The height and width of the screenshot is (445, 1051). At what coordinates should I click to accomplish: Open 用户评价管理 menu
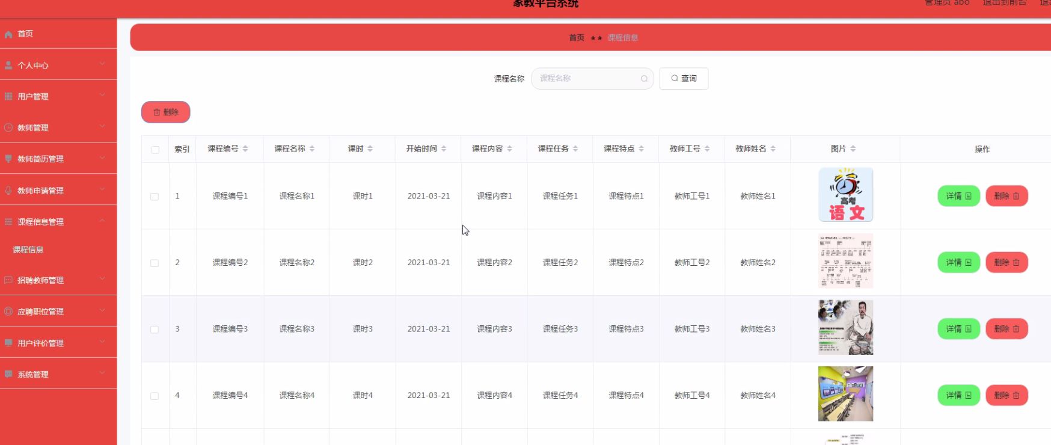pos(58,343)
